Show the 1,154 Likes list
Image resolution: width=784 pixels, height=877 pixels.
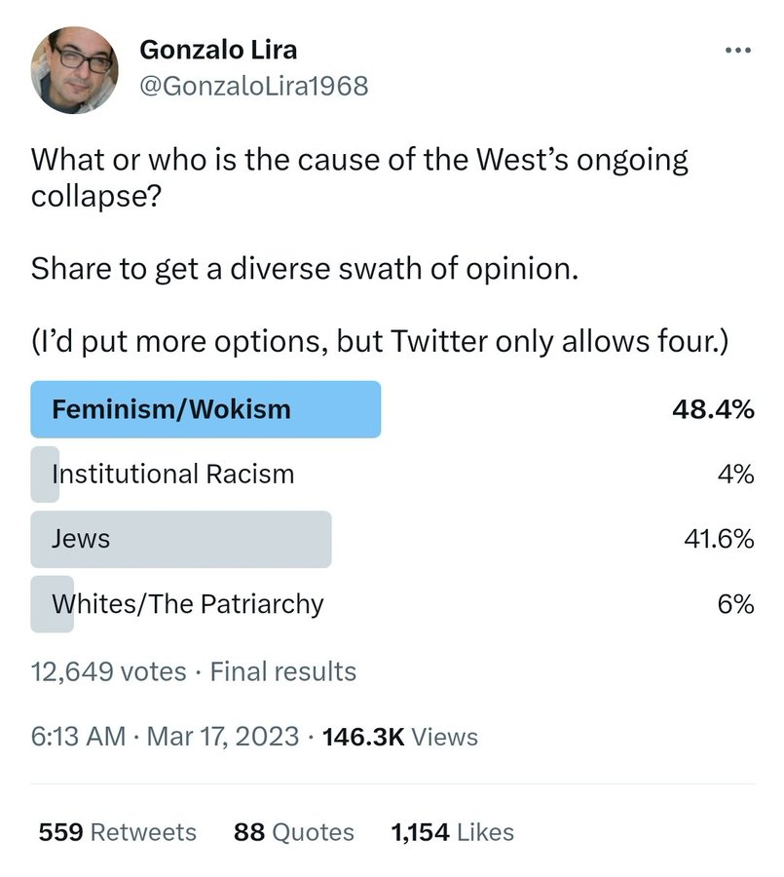click(453, 832)
